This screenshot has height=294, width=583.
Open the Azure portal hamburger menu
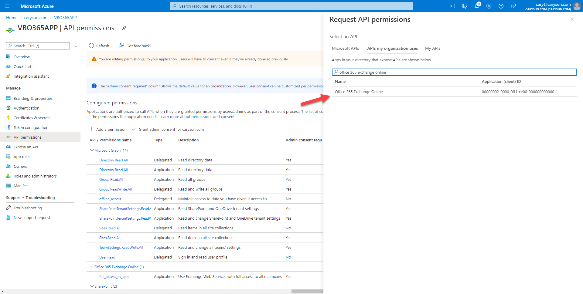8,6
